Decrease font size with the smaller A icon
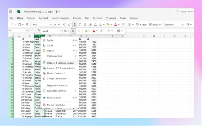The height and width of the screenshot is (126, 202). (69, 25)
